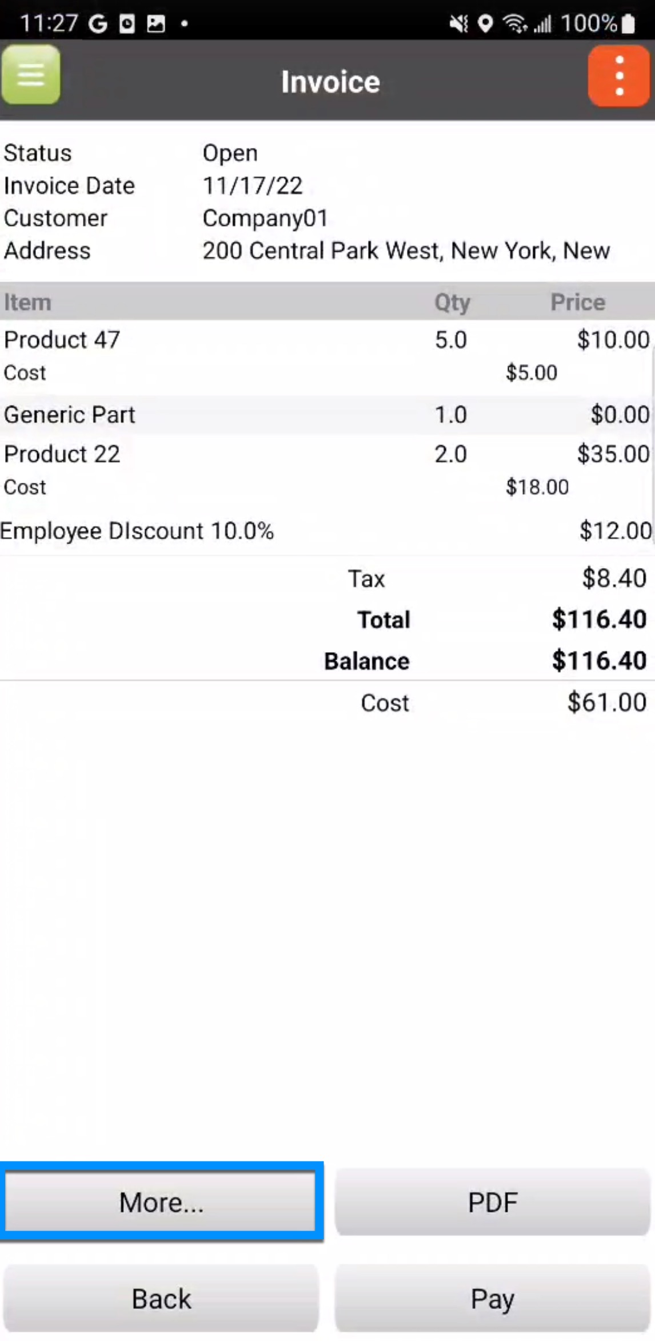Open the orange three-dot overflow menu
Viewport: 655px width, 1341px height.
(619, 77)
